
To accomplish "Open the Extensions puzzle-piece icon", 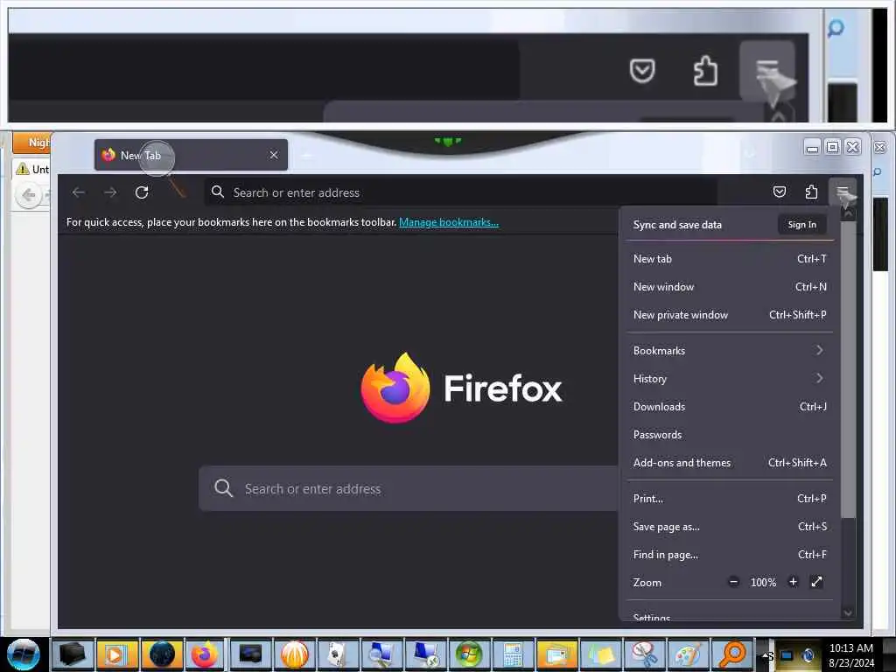I will click(x=811, y=192).
